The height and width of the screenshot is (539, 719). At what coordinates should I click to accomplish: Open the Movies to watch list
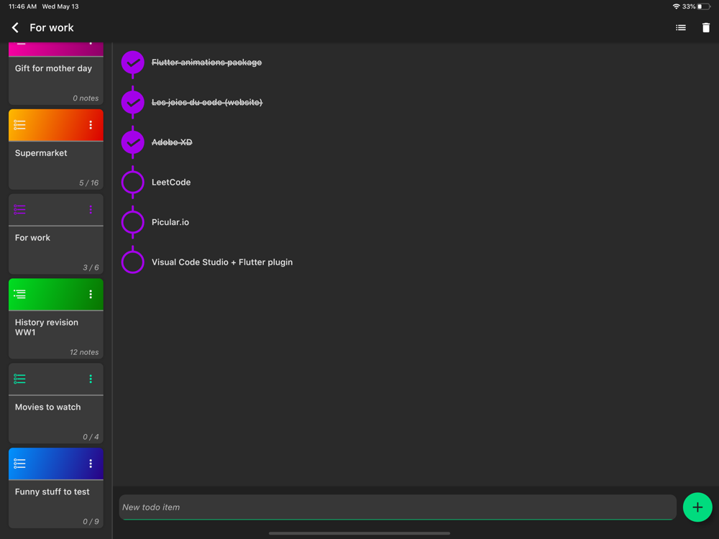click(56, 403)
